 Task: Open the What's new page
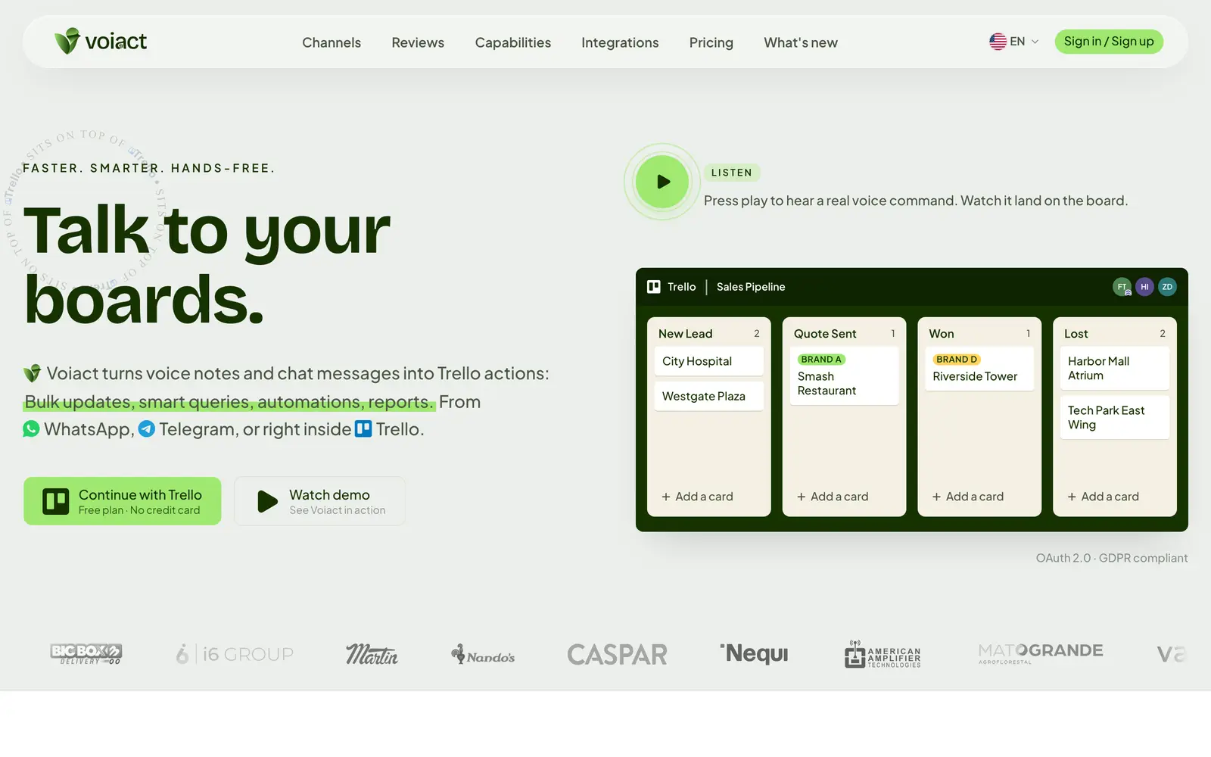pos(801,42)
